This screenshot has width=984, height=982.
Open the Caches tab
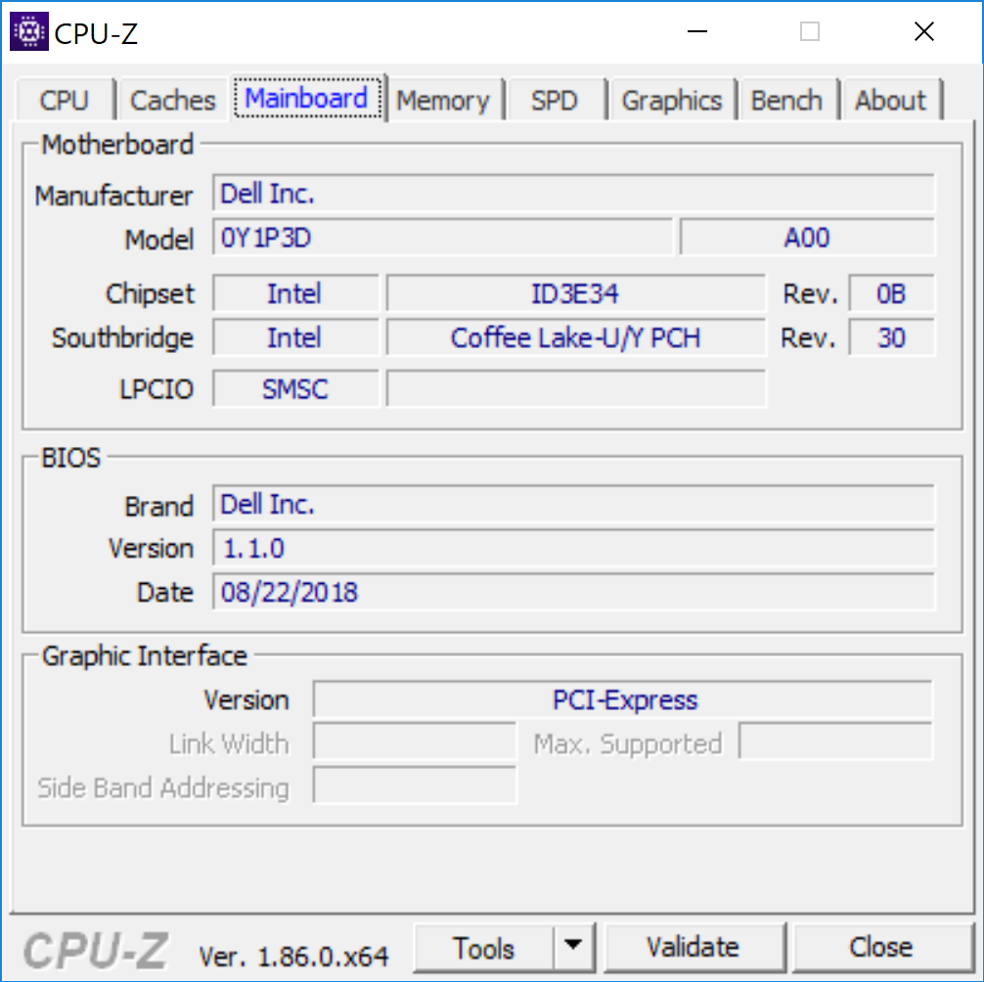point(172,100)
